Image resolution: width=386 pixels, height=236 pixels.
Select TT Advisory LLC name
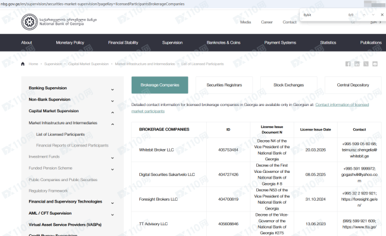153,224
